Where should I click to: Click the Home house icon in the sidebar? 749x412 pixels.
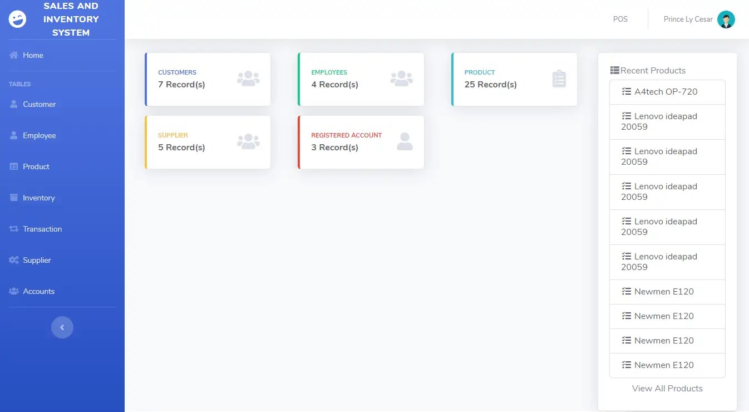pos(14,55)
